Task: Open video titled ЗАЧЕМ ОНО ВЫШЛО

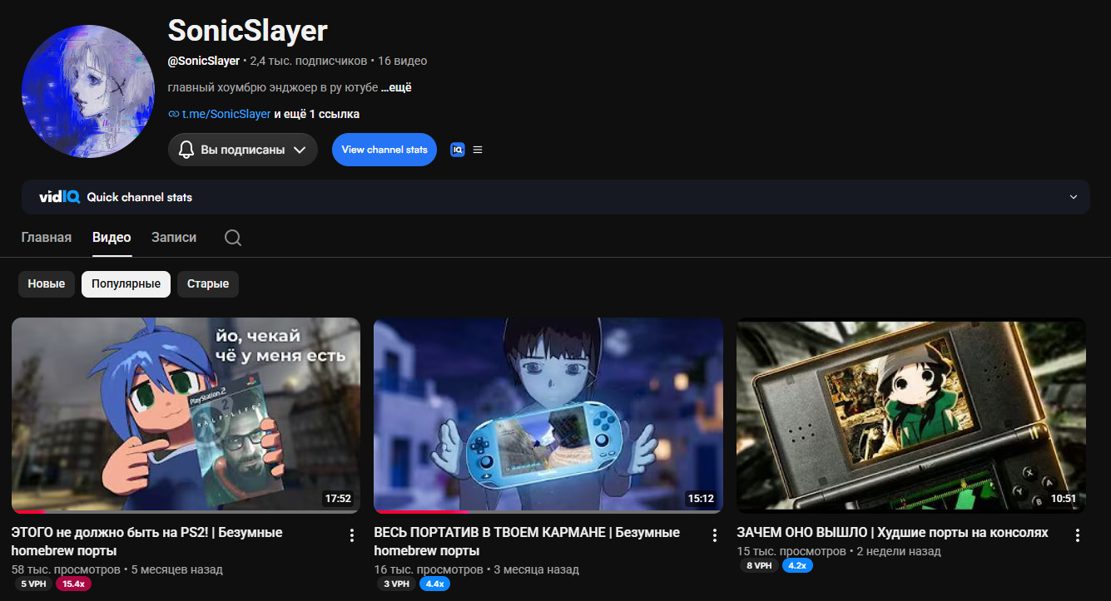Action: tap(892, 532)
